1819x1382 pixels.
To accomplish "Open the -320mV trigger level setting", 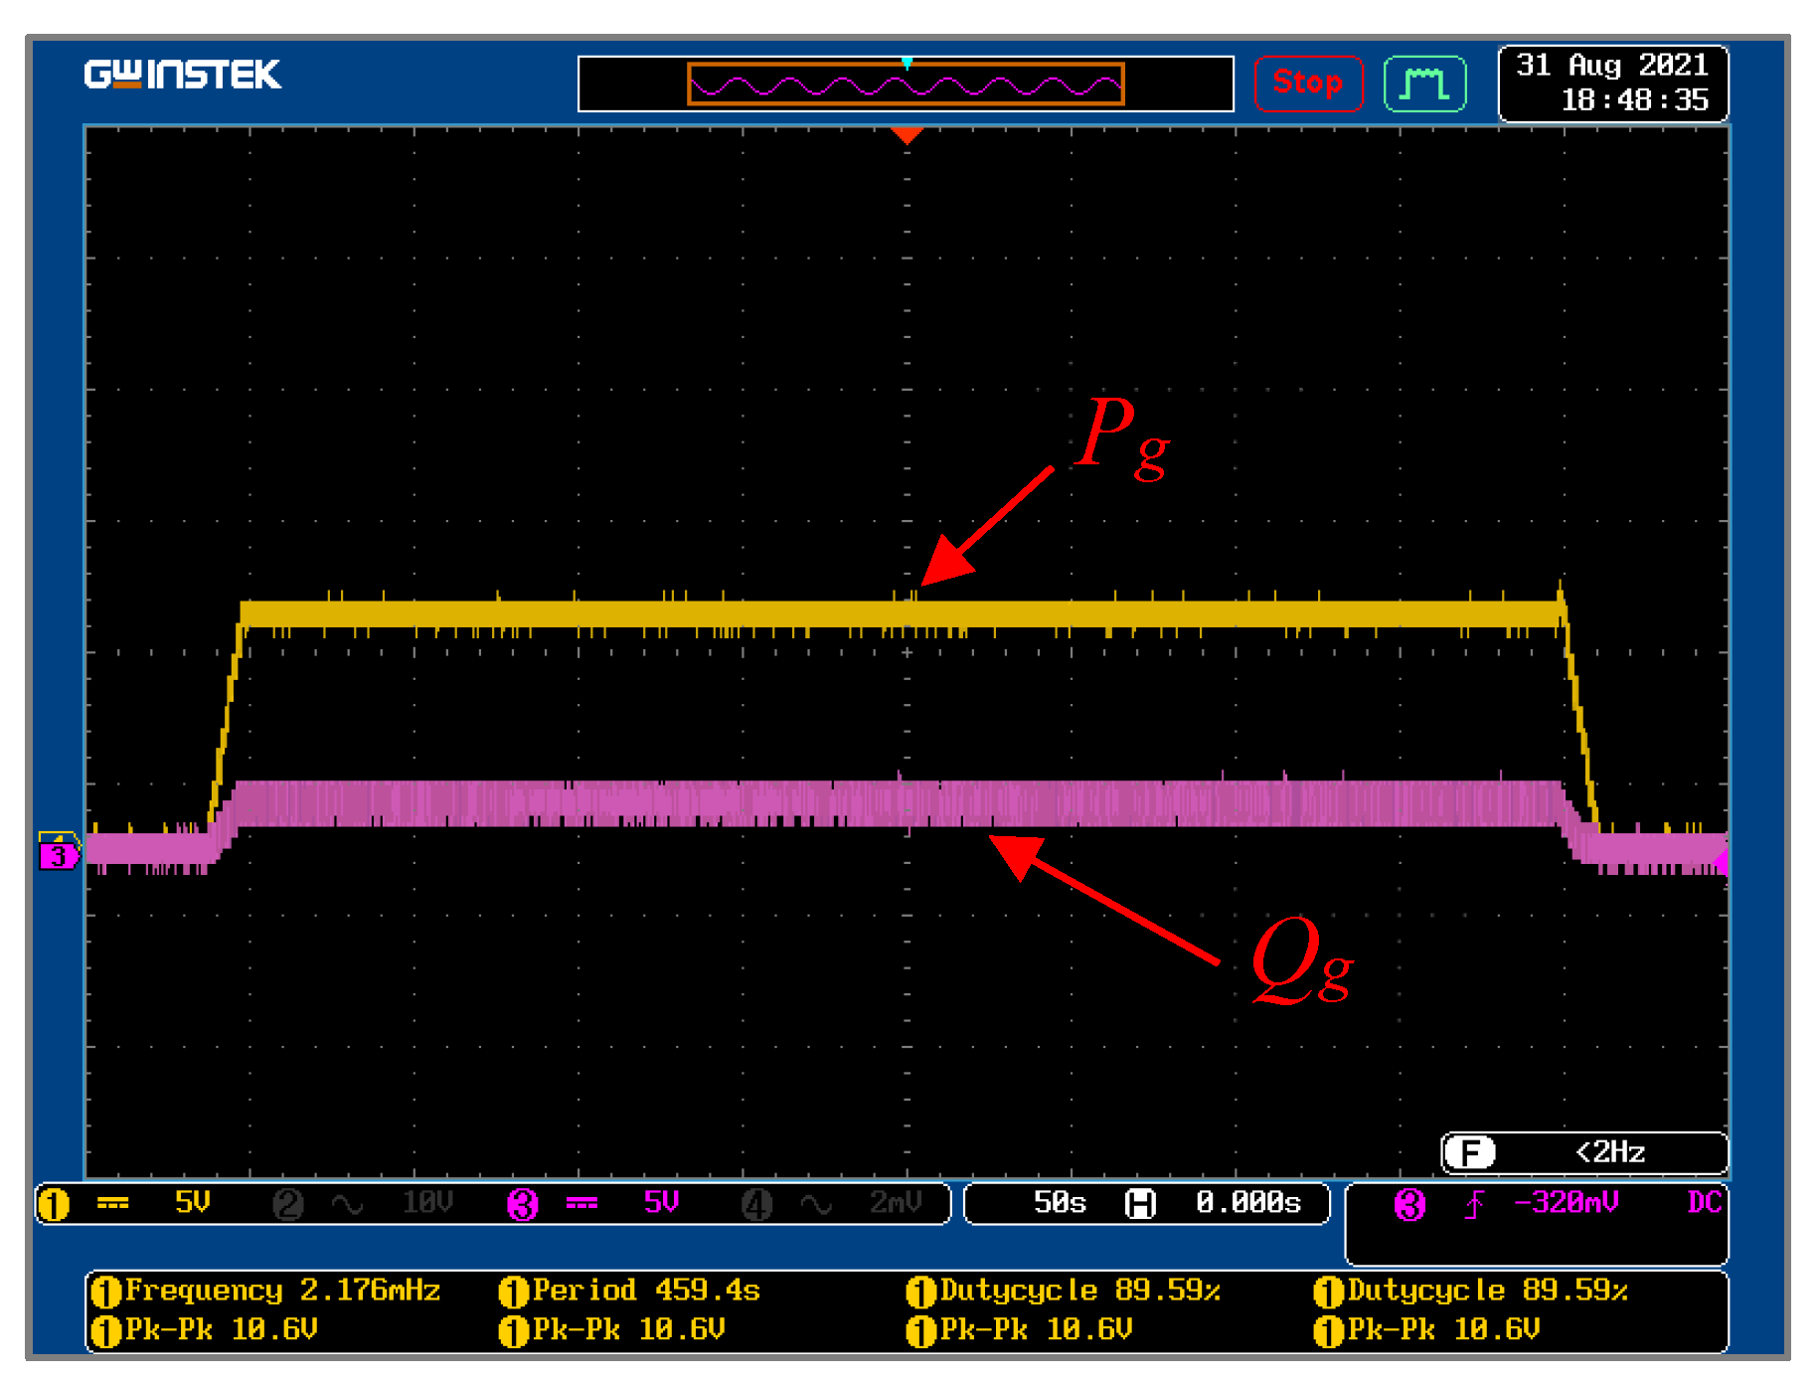I will tap(1566, 1203).
